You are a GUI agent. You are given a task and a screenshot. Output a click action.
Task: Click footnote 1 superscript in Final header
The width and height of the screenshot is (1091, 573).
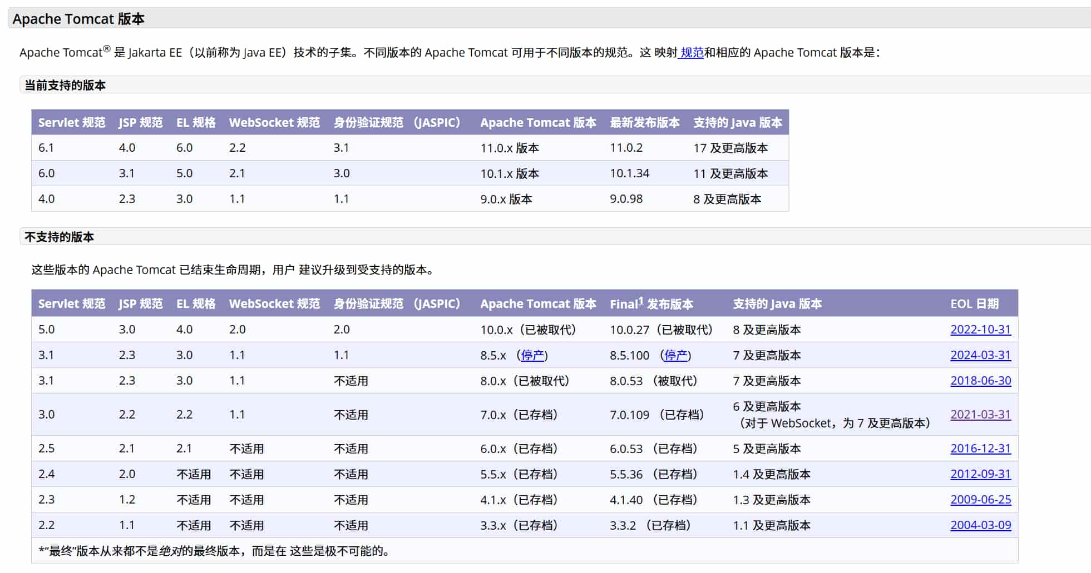pos(641,301)
